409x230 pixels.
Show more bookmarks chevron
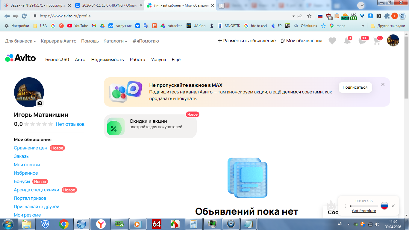[363, 26]
